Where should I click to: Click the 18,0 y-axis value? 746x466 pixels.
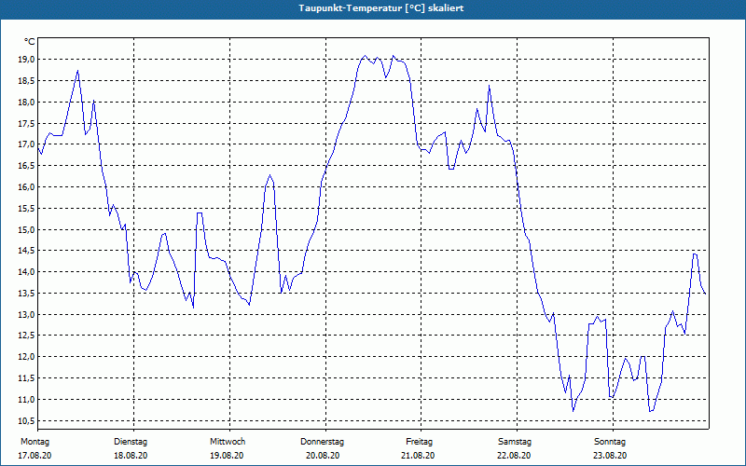27,103
